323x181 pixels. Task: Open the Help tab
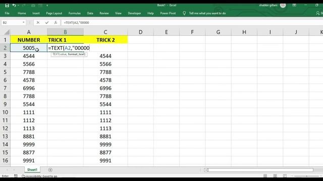tap(150, 13)
